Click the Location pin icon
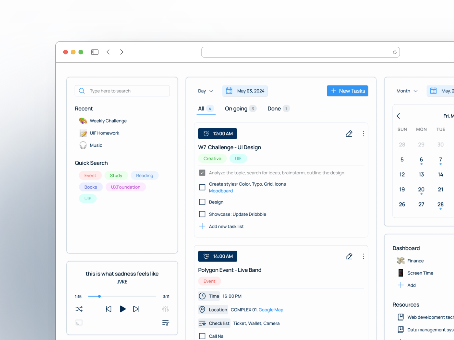Viewport: 454px width, 340px height. 202,309
